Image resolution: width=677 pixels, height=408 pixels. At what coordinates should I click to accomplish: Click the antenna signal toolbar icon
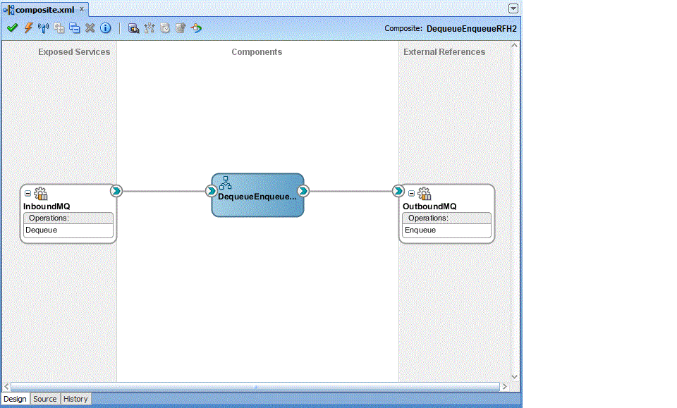[x=43, y=28]
